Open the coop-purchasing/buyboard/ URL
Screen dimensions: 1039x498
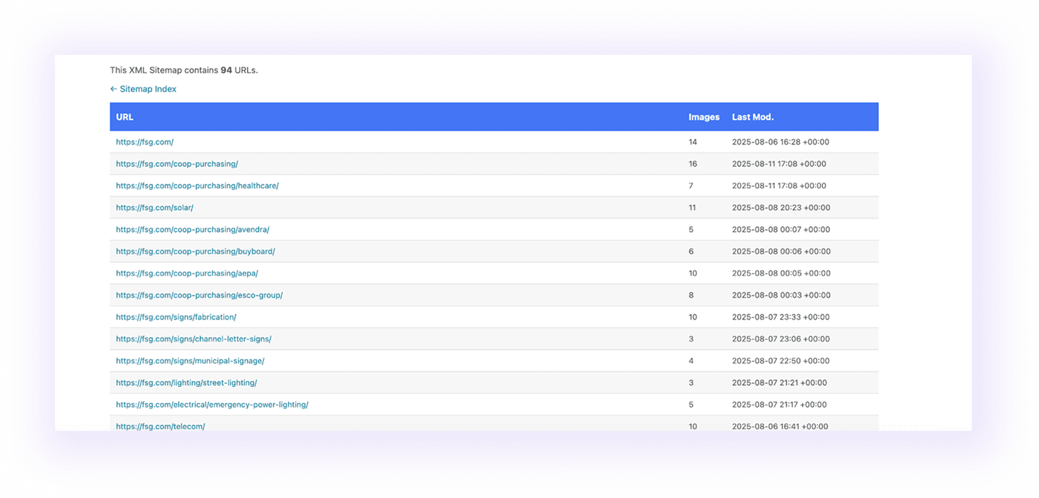pyautogui.click(x=196, y=251)
